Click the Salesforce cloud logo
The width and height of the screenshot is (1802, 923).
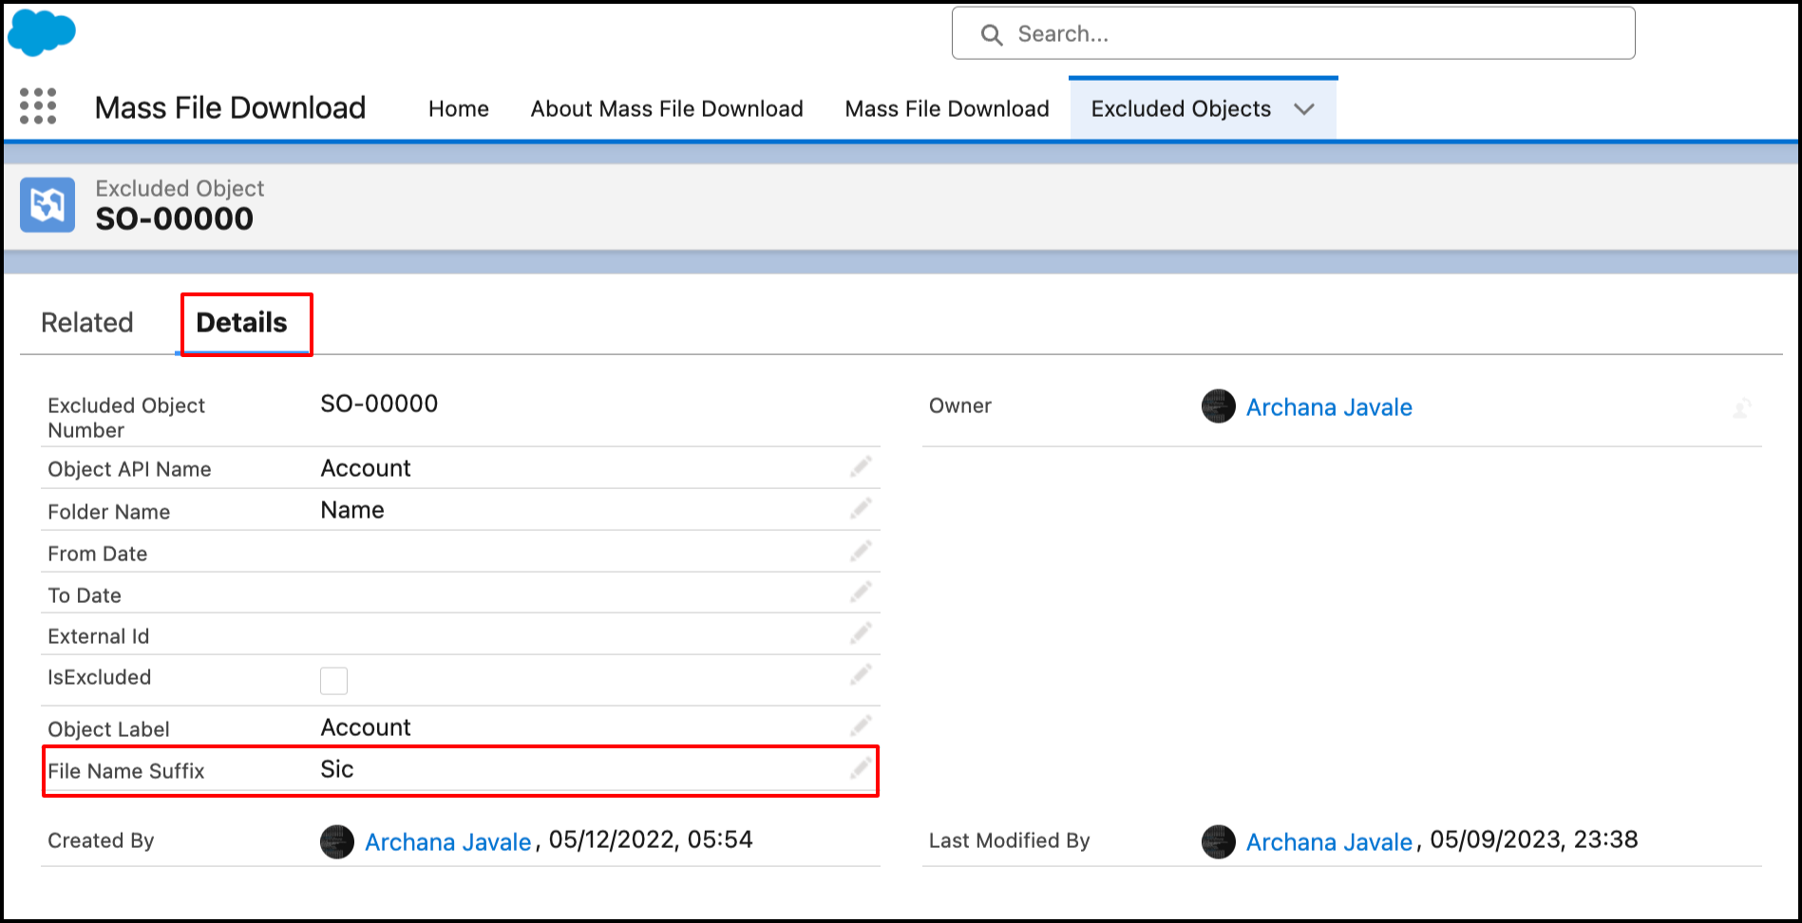coord(42,32)
